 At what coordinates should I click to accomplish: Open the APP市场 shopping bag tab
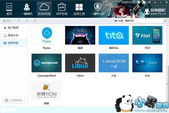62,9
